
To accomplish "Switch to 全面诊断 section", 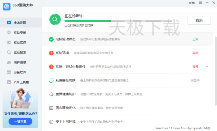I will [21, 23].
